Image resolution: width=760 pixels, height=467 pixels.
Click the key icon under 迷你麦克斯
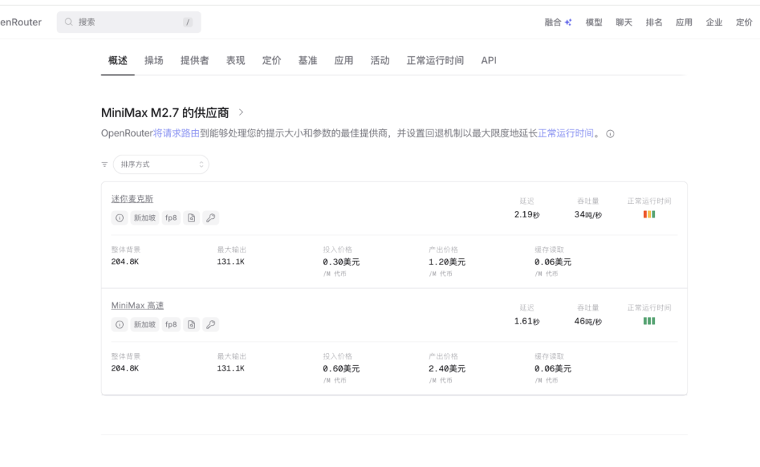pos(210,218)
